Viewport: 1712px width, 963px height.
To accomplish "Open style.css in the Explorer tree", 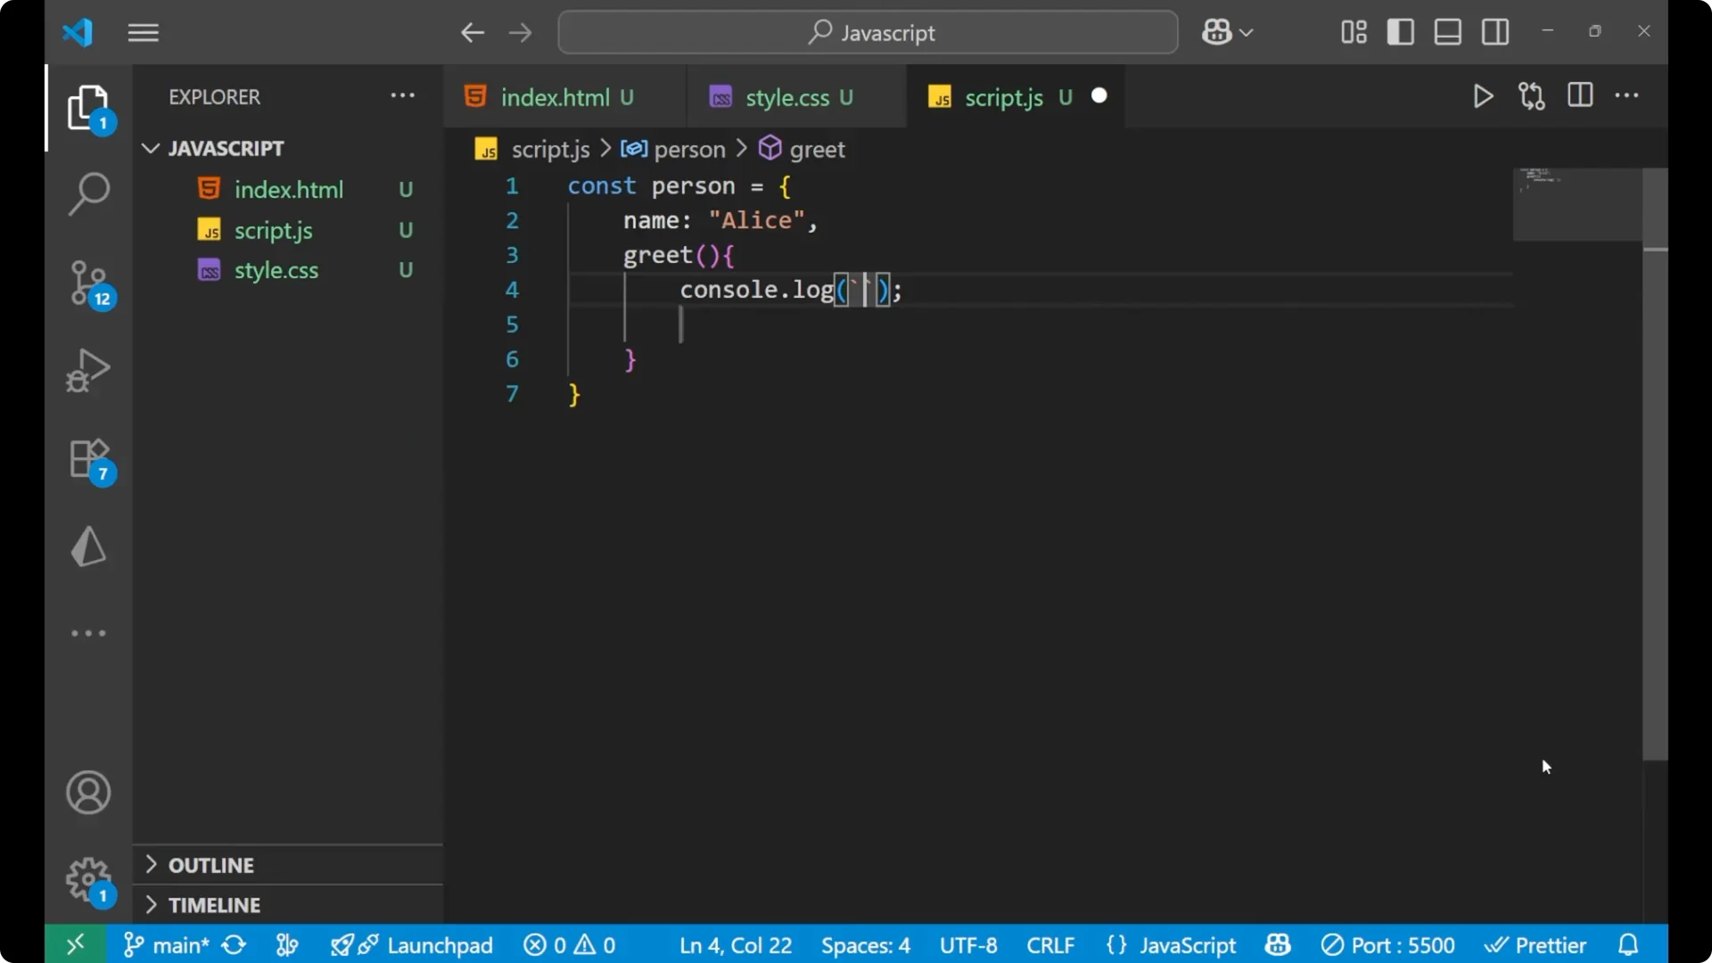I will pos(276,270).
